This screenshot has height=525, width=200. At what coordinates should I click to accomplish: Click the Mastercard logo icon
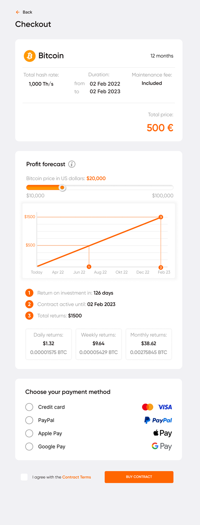[148, 407]
